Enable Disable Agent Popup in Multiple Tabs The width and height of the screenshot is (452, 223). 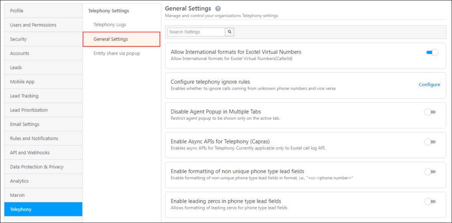430,112
